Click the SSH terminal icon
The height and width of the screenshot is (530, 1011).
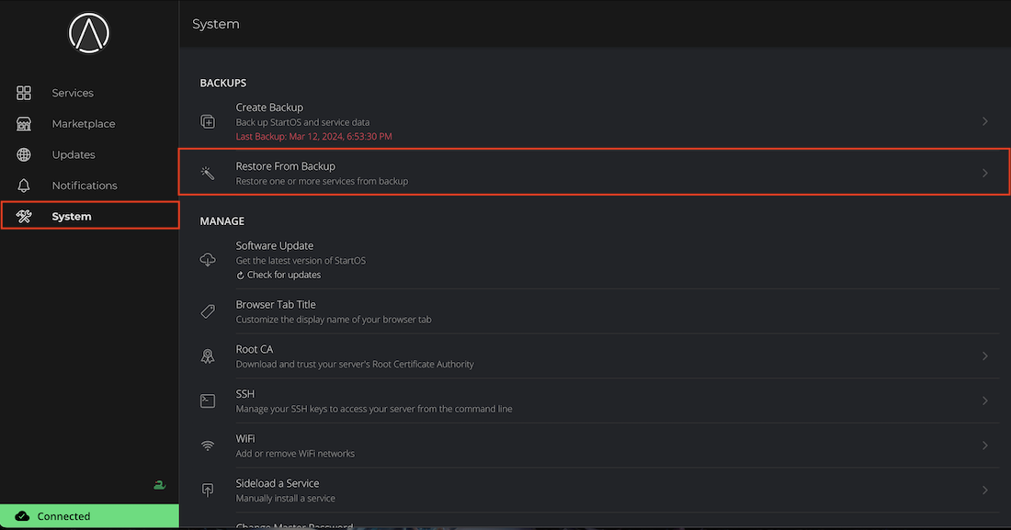pos(209,400)
